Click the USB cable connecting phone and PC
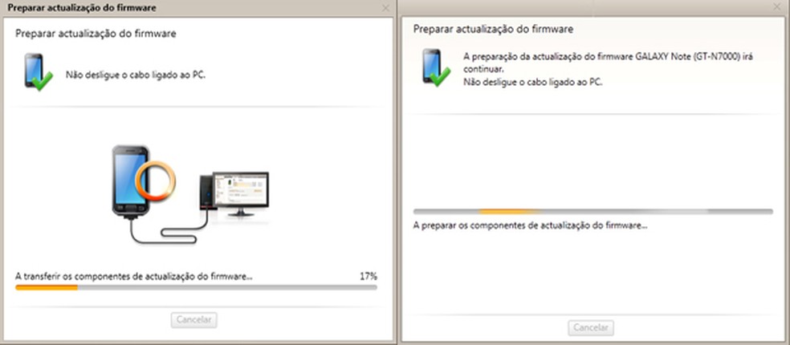Screen dimensions: 790x345 coord(168,231)
